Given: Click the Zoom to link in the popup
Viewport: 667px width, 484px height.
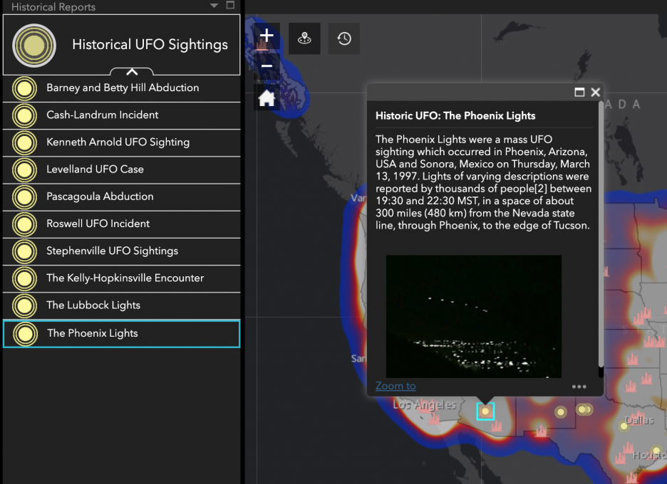Looking at the screenshot, I should click(395, 386).
